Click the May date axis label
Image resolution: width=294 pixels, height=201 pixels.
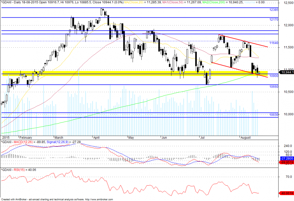131,138
